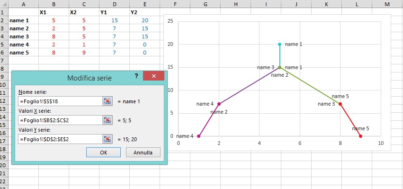The height and width of the screenshot is (189, 403).
Task: Click cell 'name 1' in column A
Action: coord(24,20)
